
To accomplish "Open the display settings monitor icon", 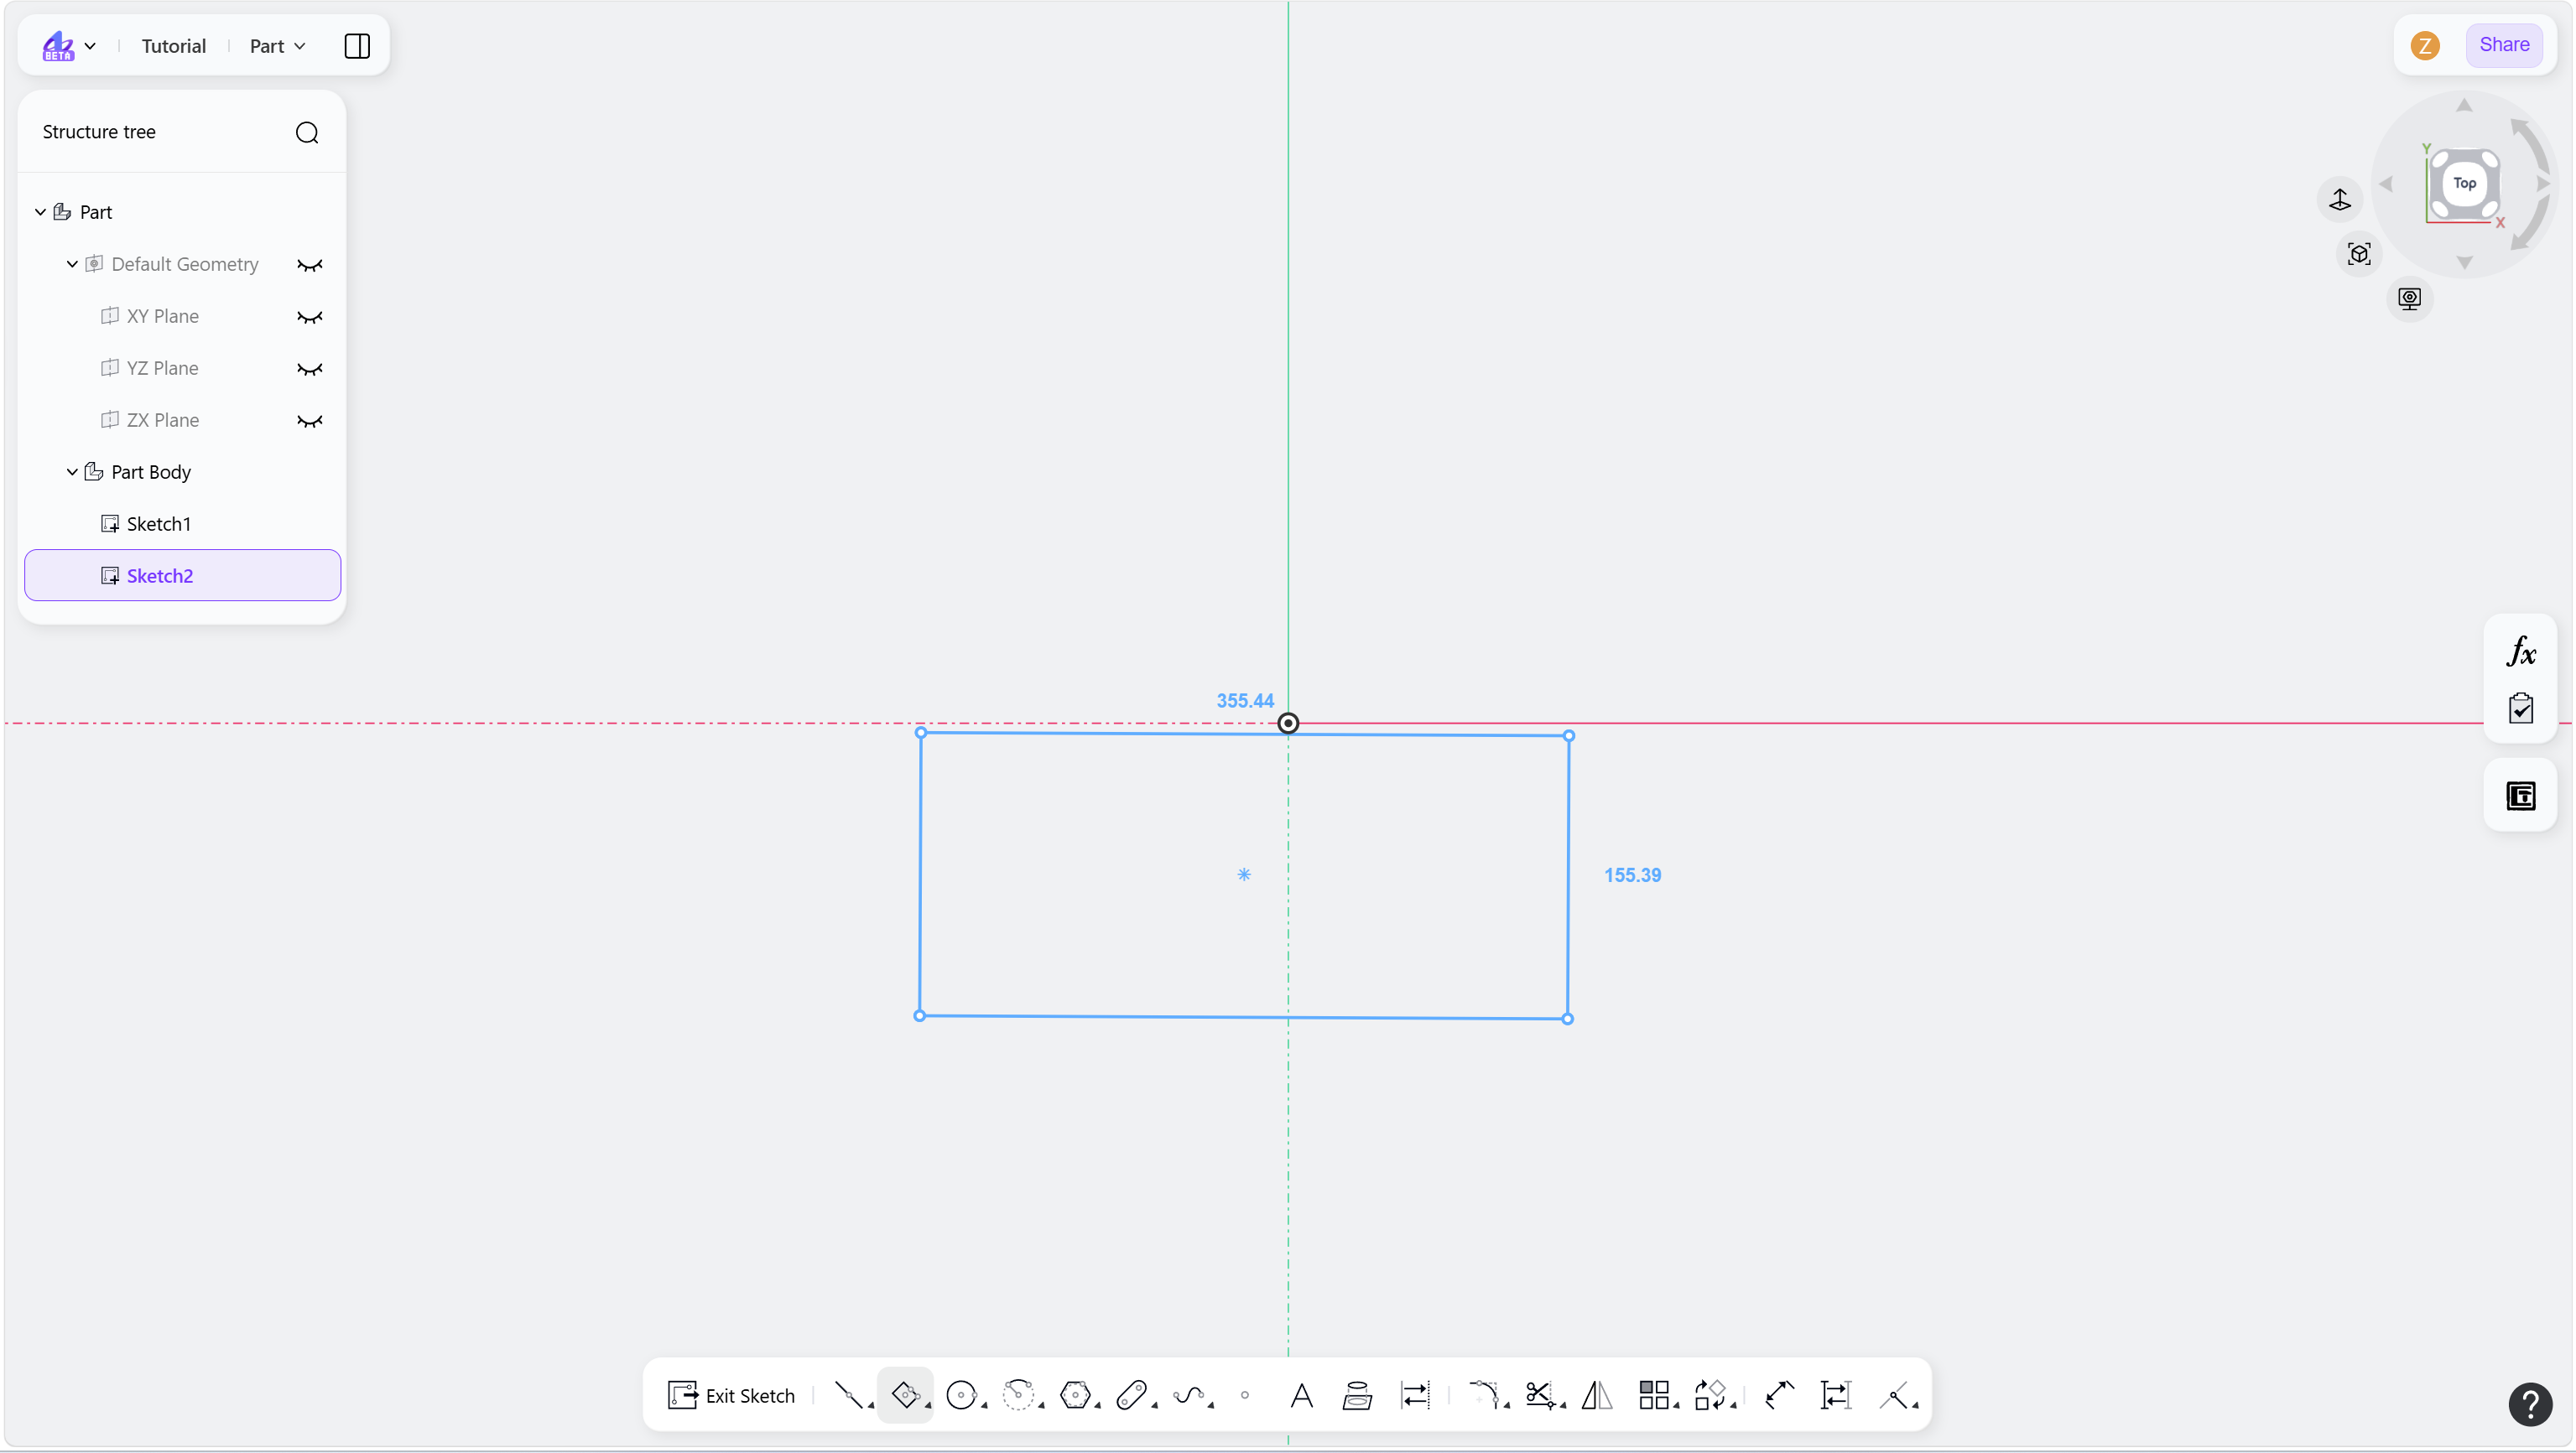I will pos(2409,298).
